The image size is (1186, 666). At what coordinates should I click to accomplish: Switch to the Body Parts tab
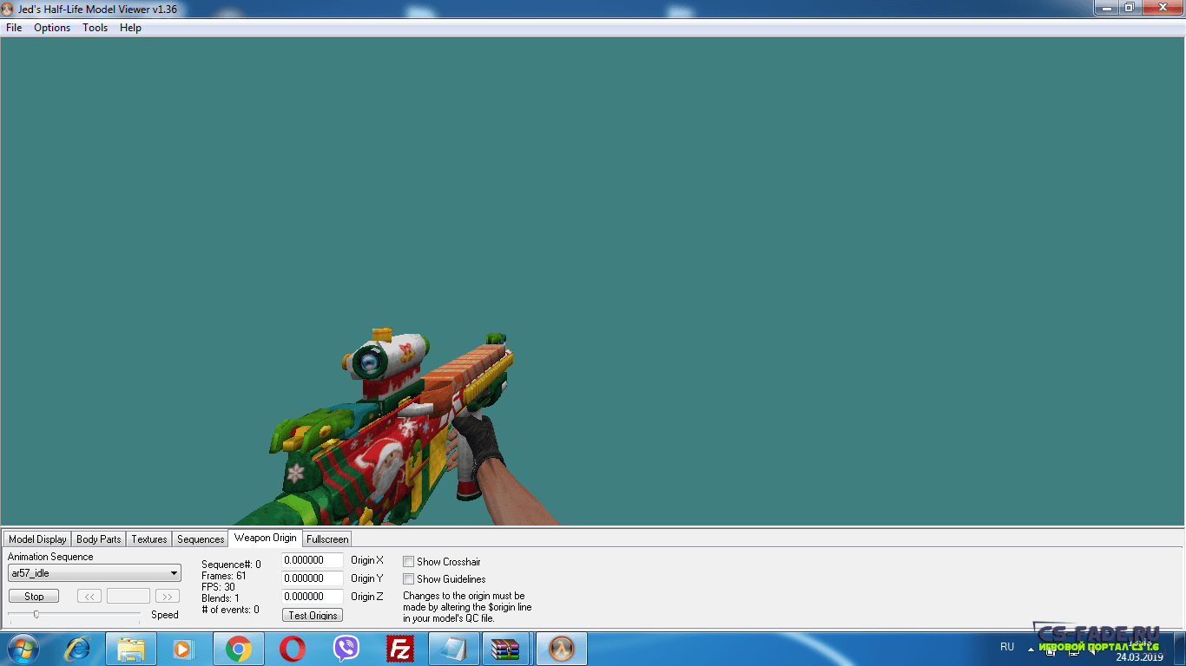99,539
